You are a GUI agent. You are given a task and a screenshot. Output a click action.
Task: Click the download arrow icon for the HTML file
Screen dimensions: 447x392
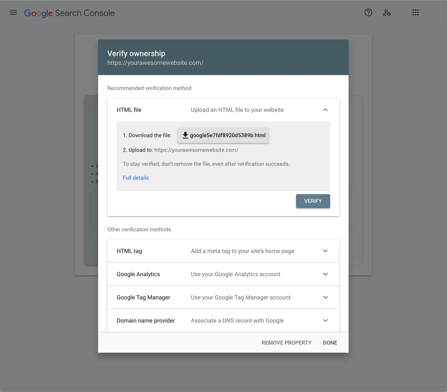(x=185, y=135)
